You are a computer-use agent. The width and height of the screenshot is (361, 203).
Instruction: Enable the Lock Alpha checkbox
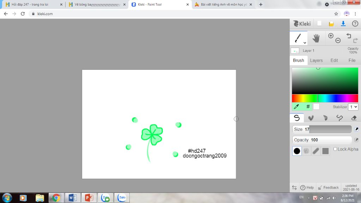[x=335, y=149]
